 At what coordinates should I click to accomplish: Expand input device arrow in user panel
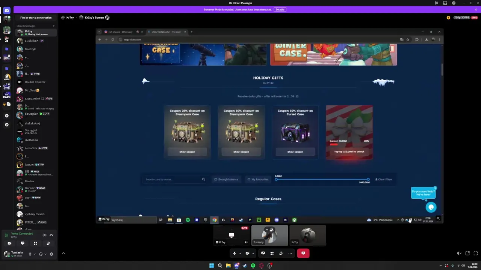[35, 254]
